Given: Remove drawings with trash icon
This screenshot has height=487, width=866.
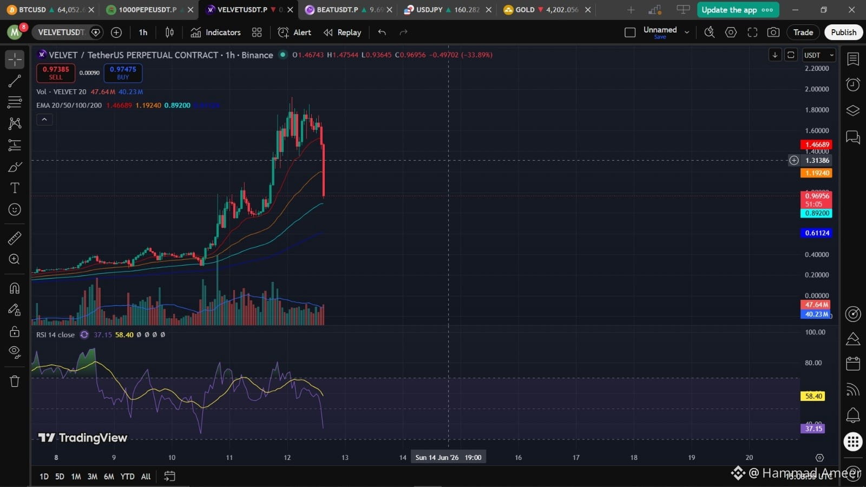Looking at the screenshot, I should (15, 381).
